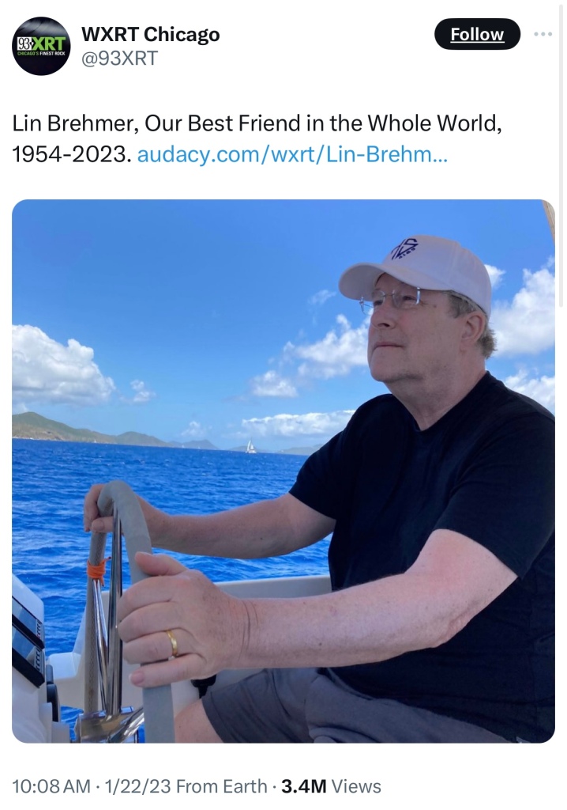Enlarge the photo of man steering boat

[283, 471]
